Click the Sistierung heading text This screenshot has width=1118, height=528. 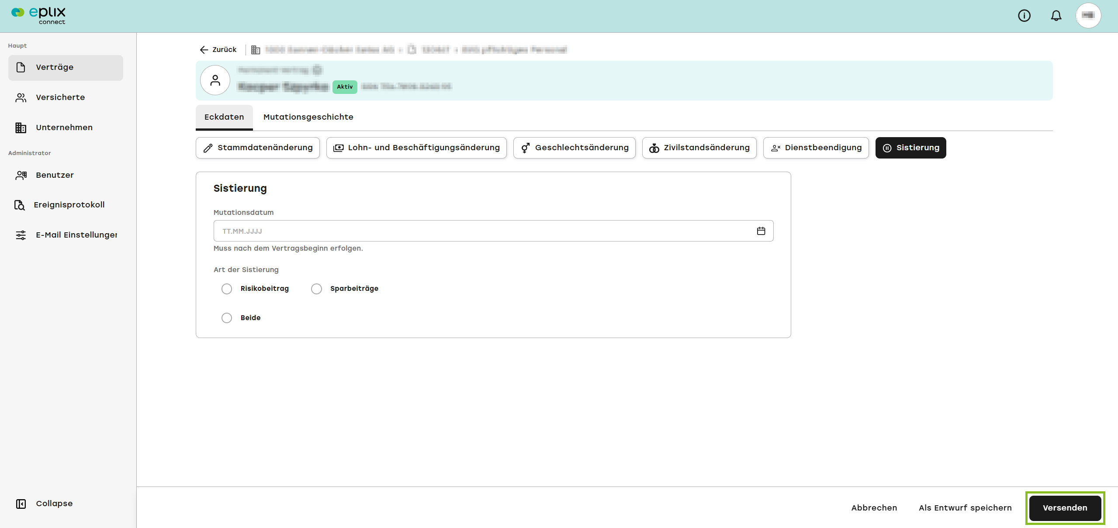click(x=240, y=189)
